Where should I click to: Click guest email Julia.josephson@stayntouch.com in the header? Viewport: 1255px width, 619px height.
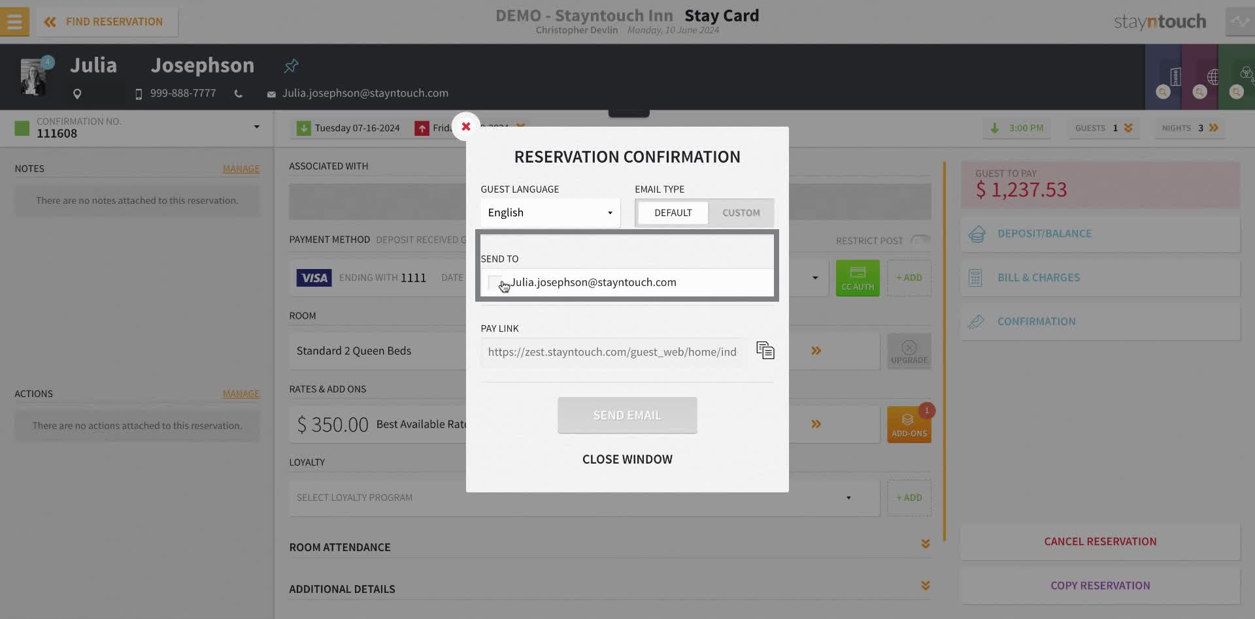pos(365,93)
